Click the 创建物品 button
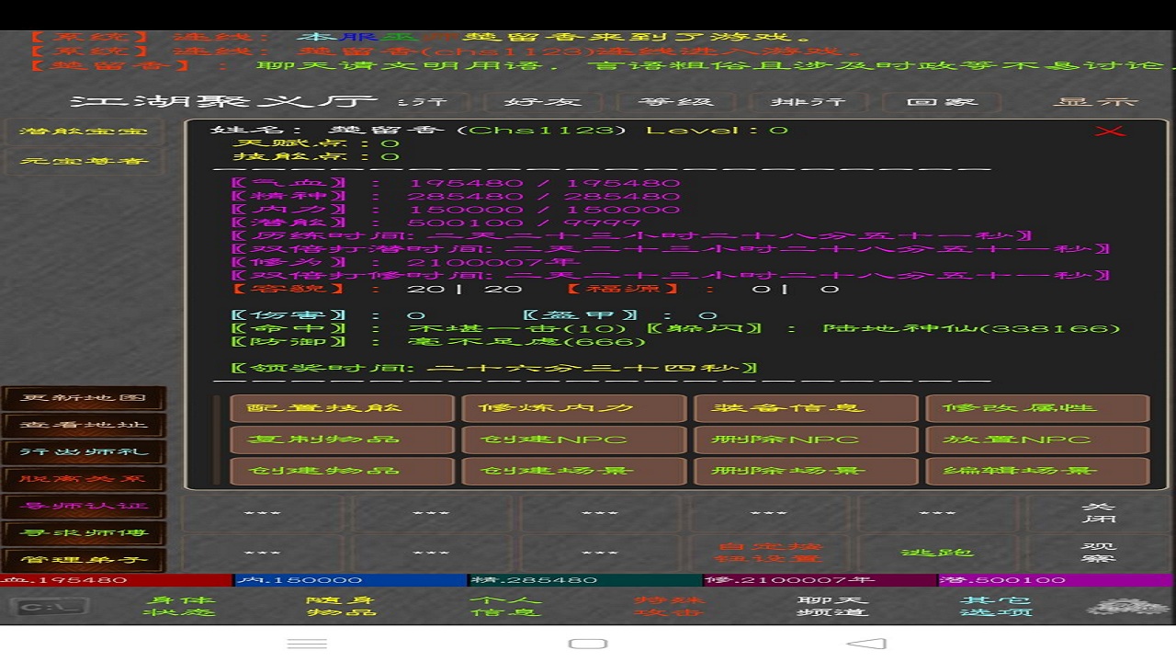 point(342,471)
